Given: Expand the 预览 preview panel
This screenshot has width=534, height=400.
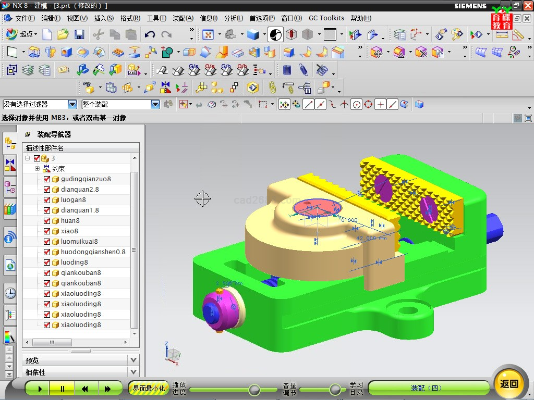Looking at the screenshot, I should (x=133, y=360).
